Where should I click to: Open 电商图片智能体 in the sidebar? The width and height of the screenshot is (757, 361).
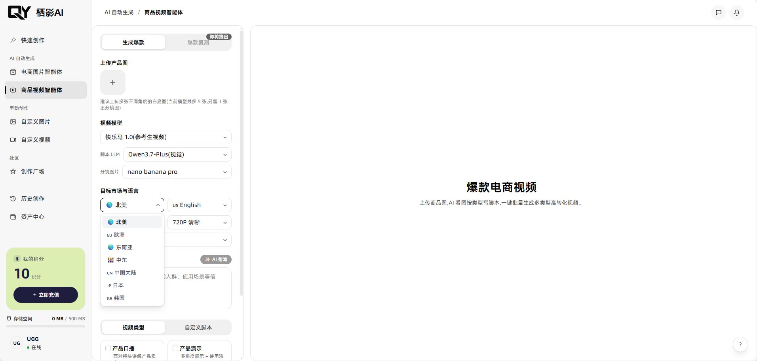(x=46, y=72)
